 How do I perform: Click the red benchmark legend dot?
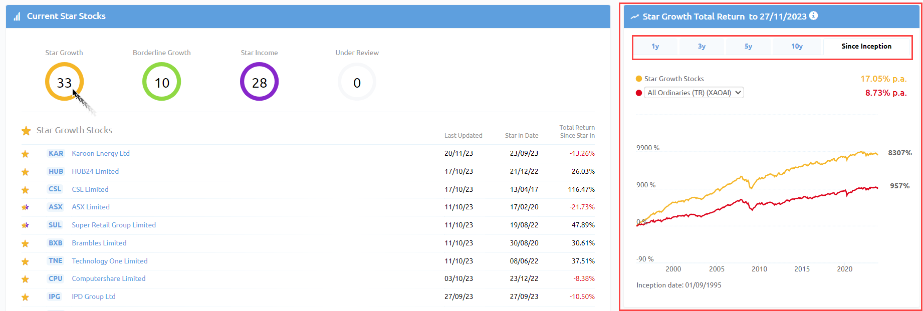[x=639, y=93]
